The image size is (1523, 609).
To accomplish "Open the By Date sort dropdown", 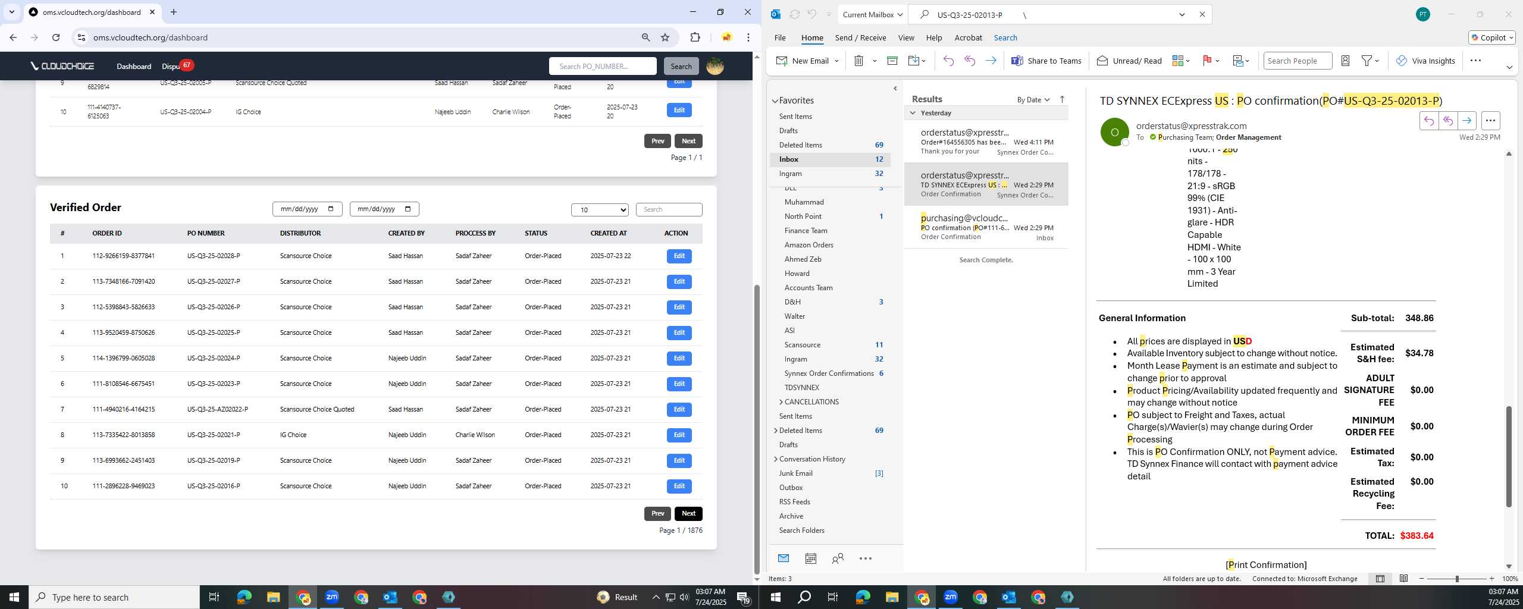I will click(1033, 99).
